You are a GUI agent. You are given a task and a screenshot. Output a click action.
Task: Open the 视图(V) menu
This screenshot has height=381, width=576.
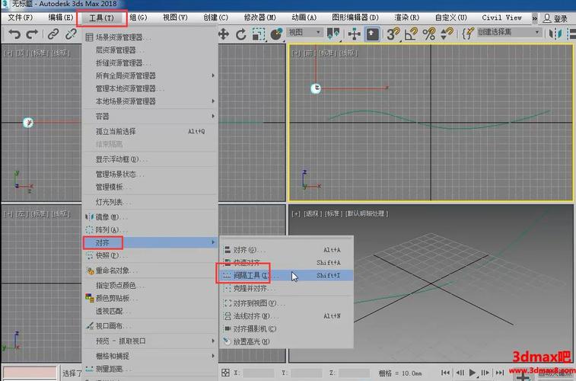[175, 18]
